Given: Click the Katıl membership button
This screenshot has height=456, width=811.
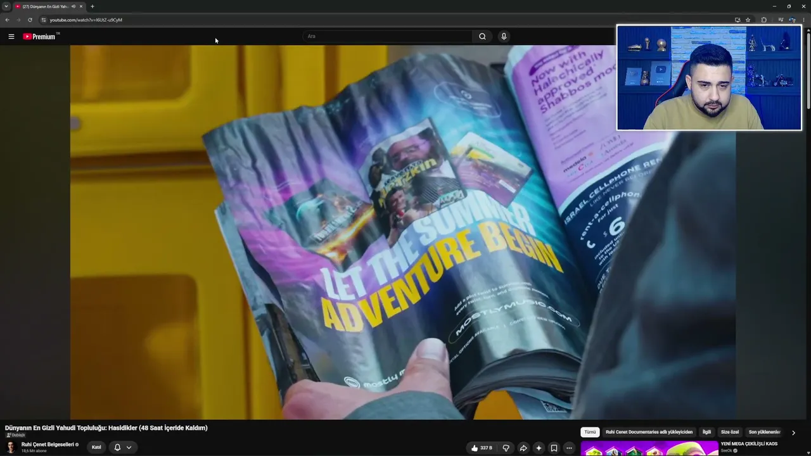Looking at the screenshot, I should (96, 447).
